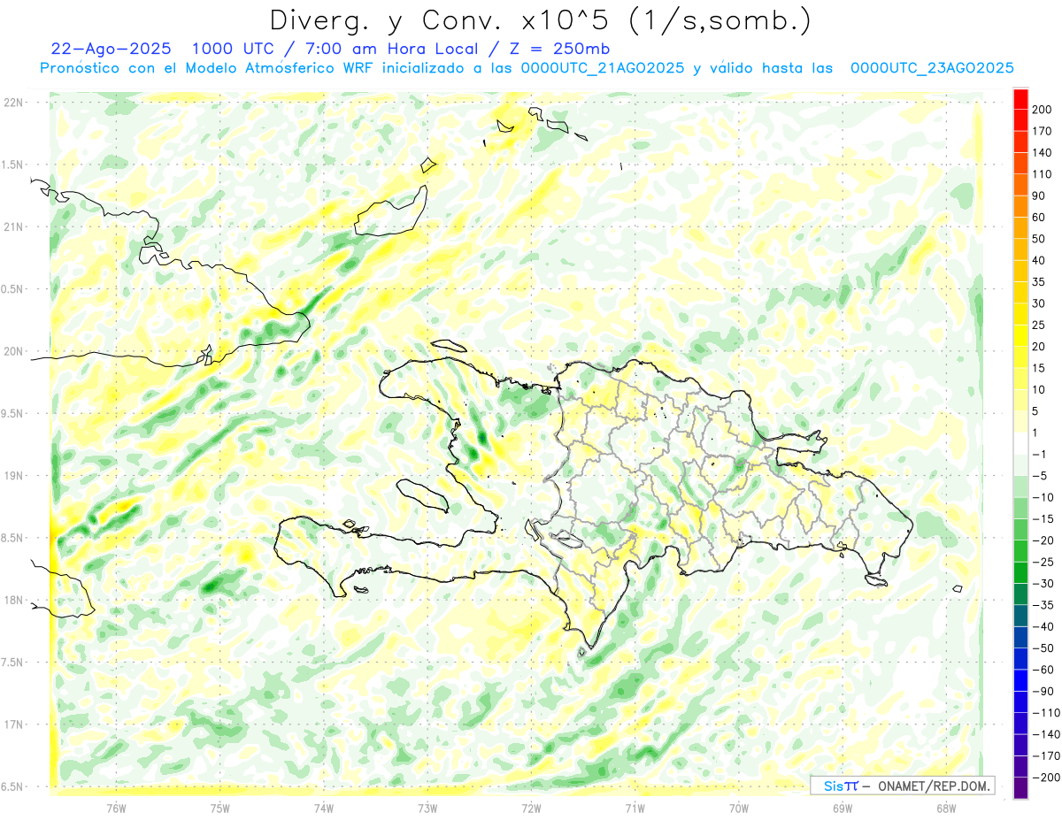The image size is (1062, 820).
Task: Click the latitude axis label '18N'
Action: [14, 600]
